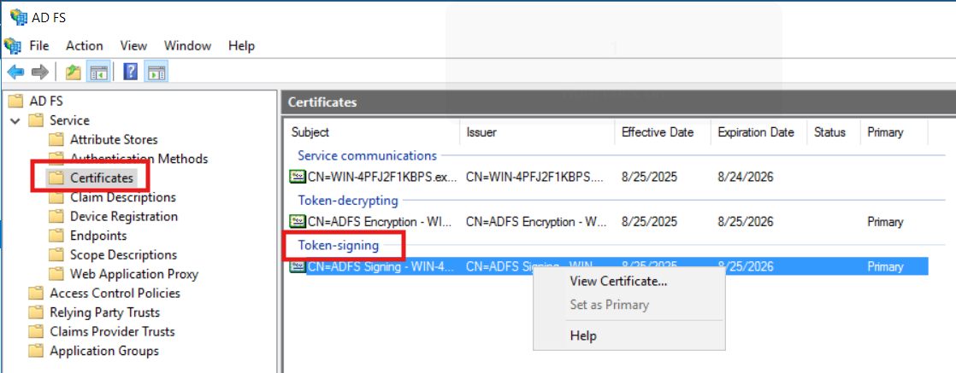The width and height of the screenshot is (956, 373).
Task: Open the Action menu
Action: pyautogui.click(x=84, y=45)
